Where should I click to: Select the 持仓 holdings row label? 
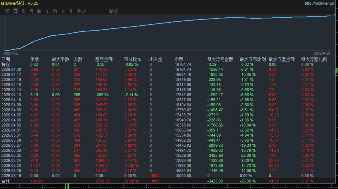click(x=5, y=64)
